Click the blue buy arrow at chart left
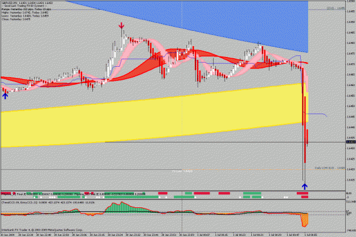This screenshot has height=237, width=356. tap(5, 96)
